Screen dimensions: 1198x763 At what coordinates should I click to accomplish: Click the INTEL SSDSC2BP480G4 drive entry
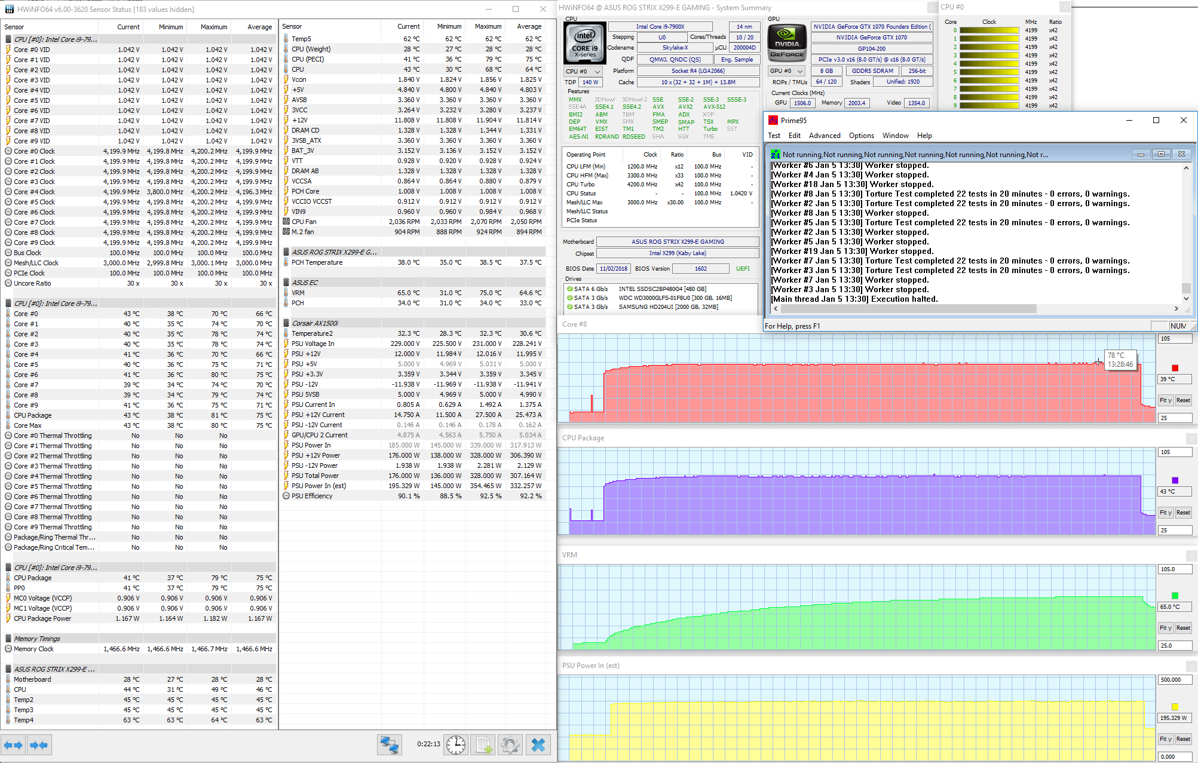pos(662,289)
